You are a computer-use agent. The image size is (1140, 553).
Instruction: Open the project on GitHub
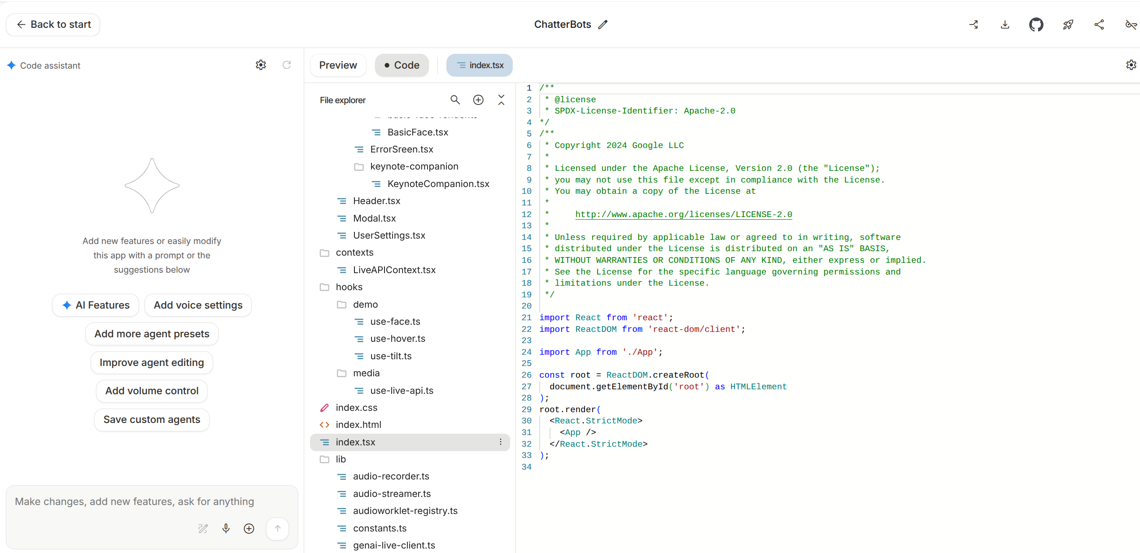pos(1036,25)
